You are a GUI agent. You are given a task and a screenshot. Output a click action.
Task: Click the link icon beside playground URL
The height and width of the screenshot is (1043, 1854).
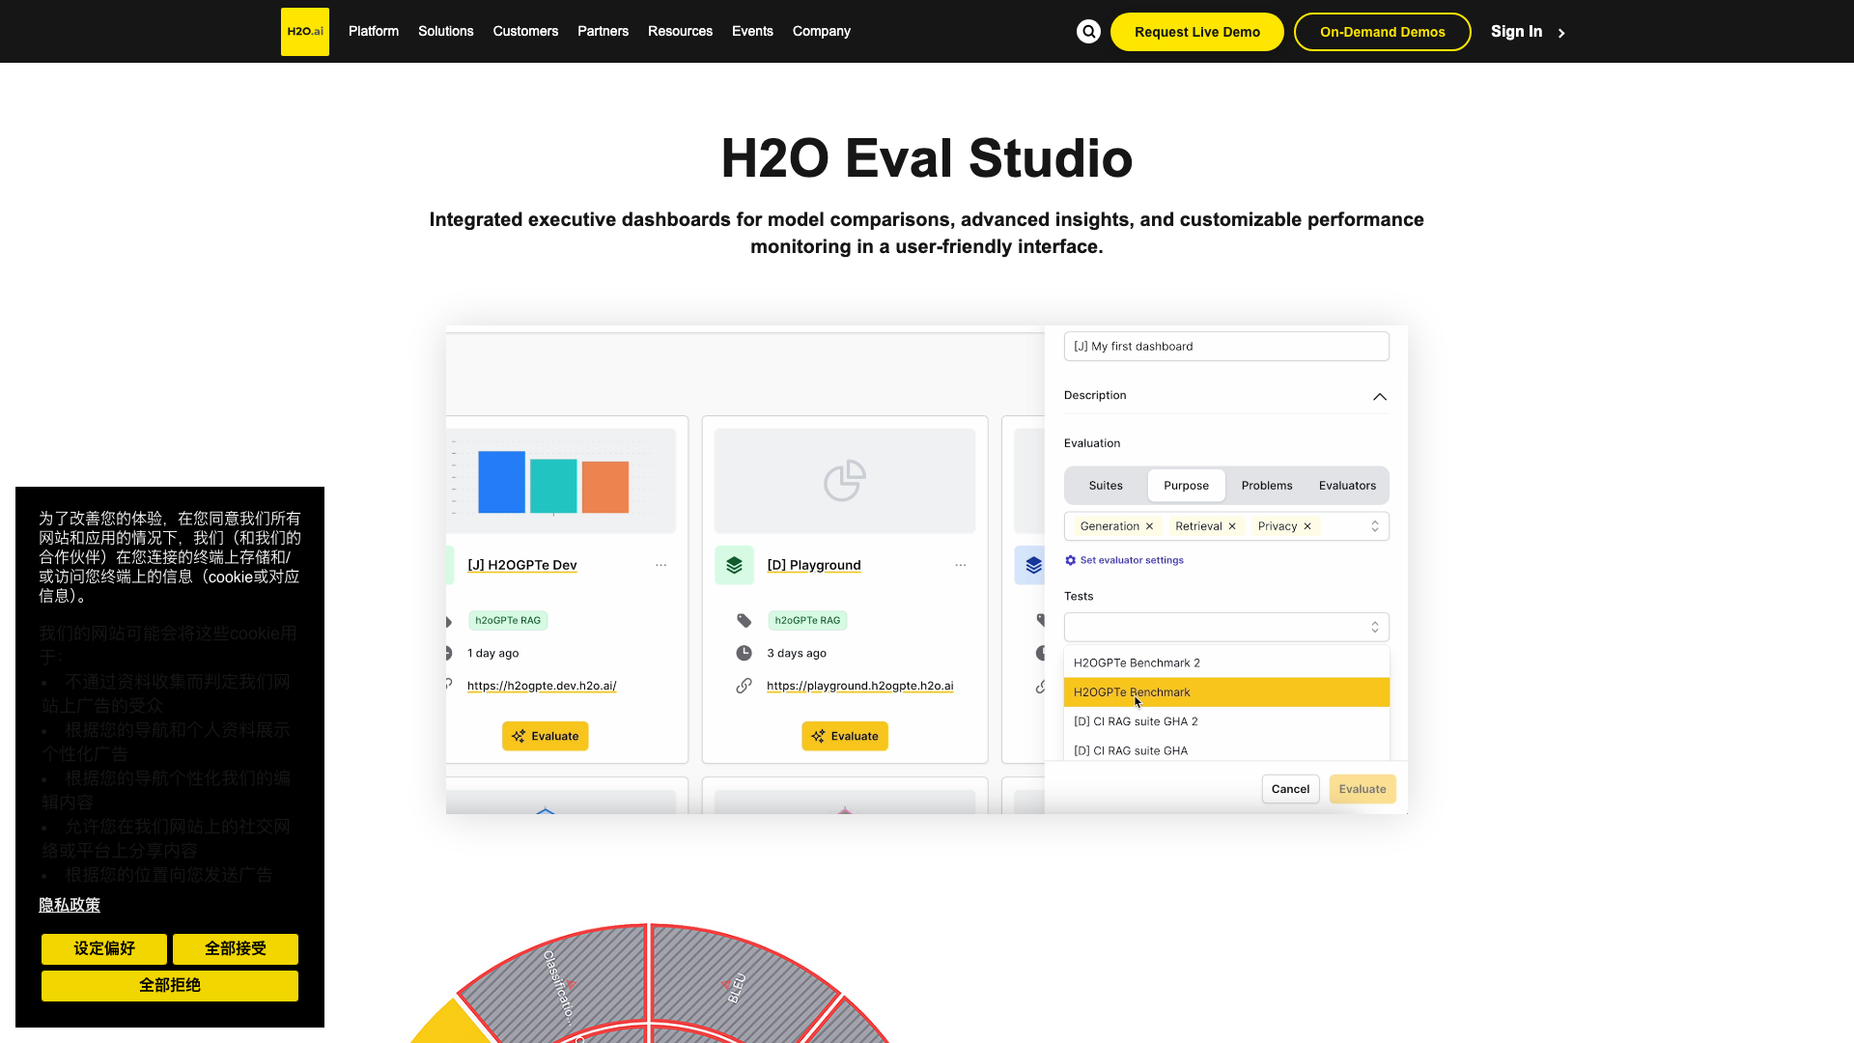click(744, 686)
